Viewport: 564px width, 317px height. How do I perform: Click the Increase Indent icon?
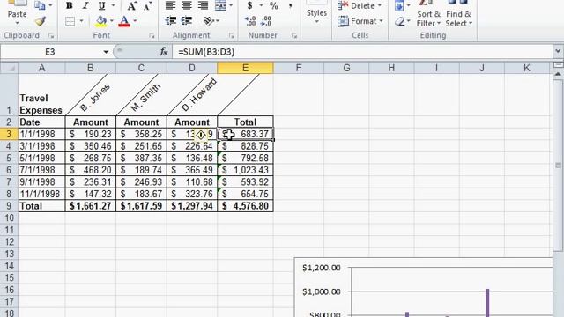(186, 21)
